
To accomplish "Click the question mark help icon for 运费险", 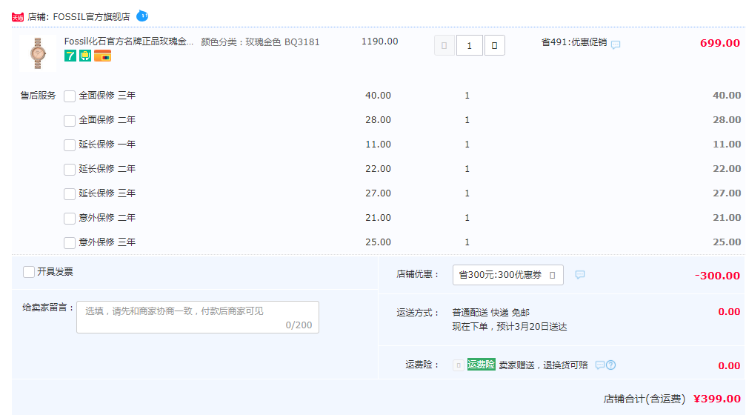I will point(611,365).
